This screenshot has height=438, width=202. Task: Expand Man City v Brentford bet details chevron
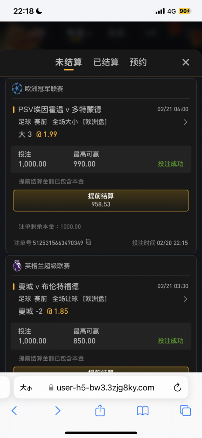click(x=185, y=299)
